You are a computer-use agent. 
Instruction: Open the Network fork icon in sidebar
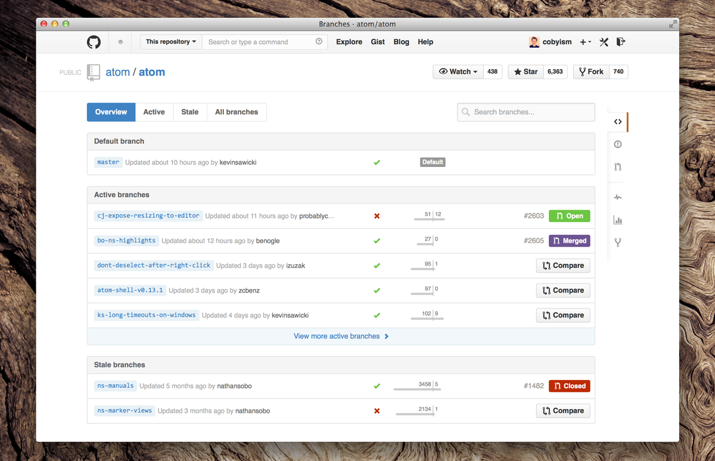[x=618, y=242]
